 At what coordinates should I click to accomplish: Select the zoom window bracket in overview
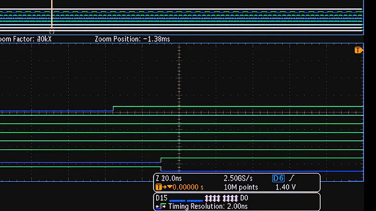(x=52, y=32)
